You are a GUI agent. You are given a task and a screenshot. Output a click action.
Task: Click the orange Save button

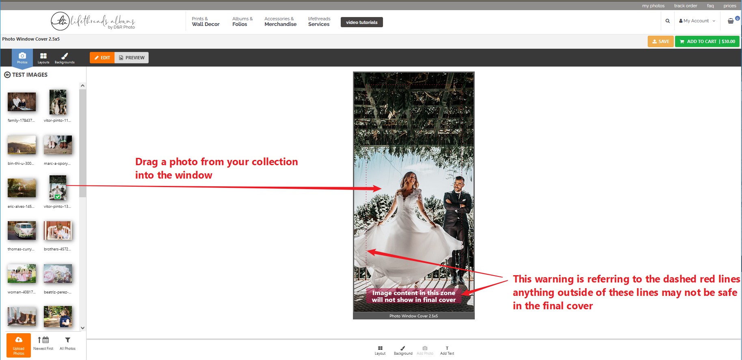tap(660, 41)
